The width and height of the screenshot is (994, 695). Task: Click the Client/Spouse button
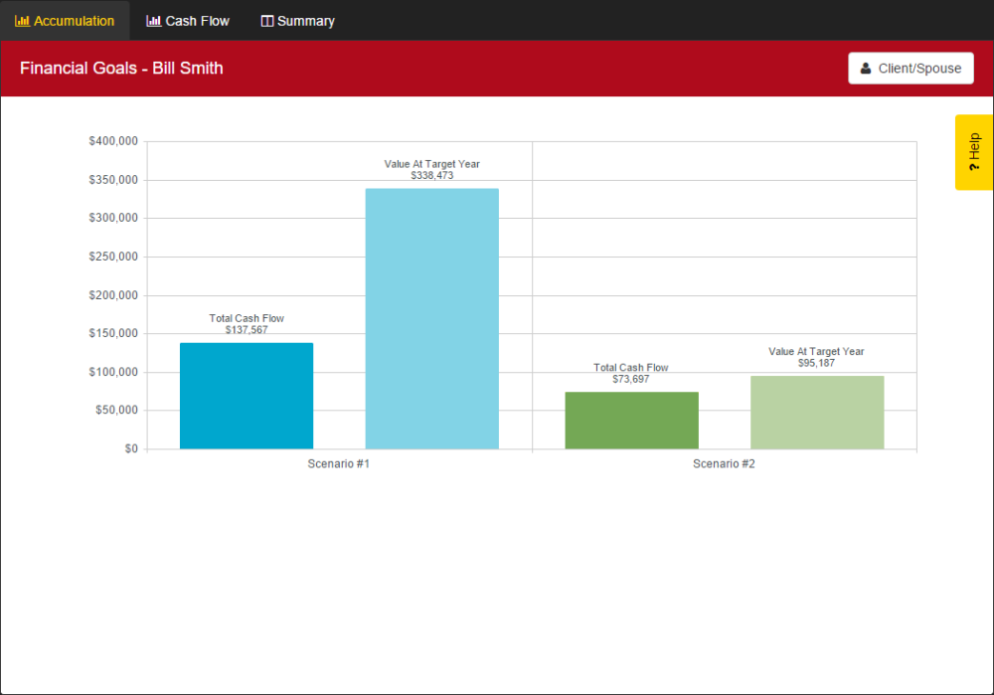(911, 68)
